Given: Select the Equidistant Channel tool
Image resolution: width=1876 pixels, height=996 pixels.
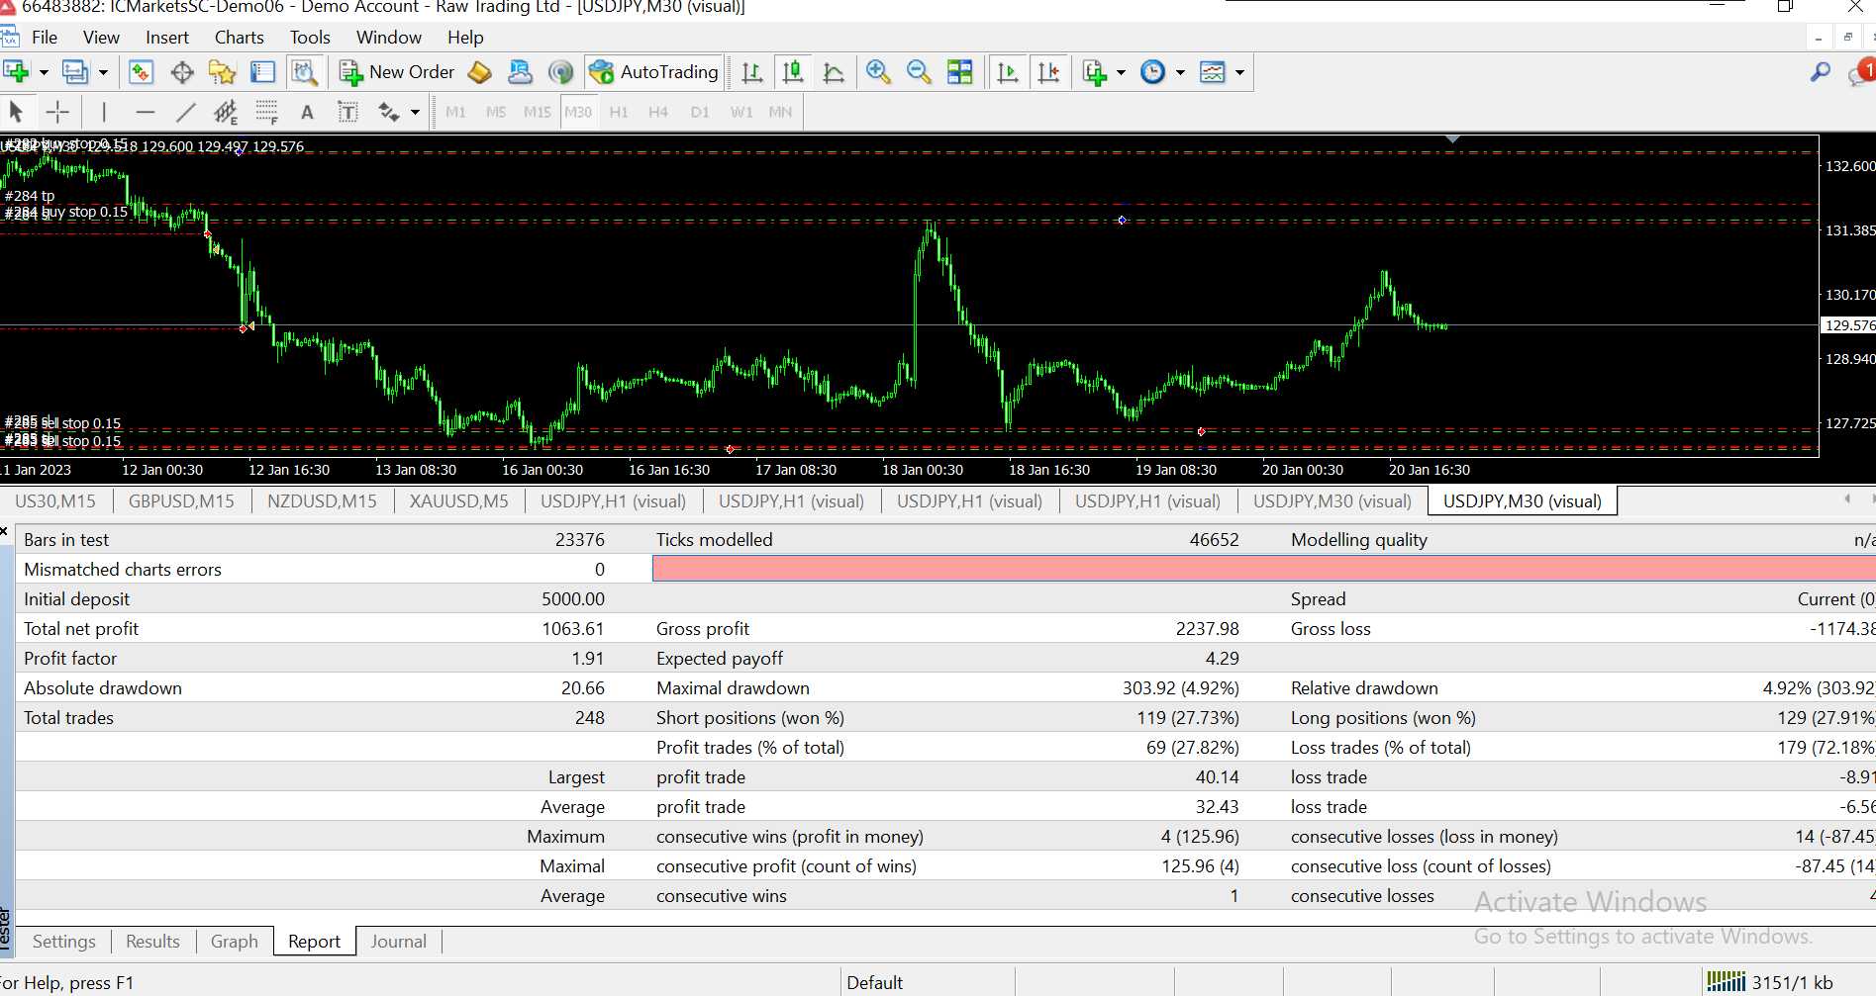Looking at the screenshot, I should click(x=226, y=112).
